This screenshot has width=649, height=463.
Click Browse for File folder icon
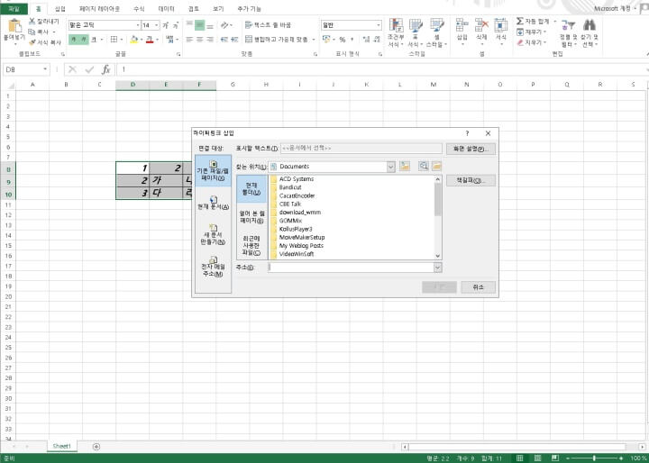436,167
